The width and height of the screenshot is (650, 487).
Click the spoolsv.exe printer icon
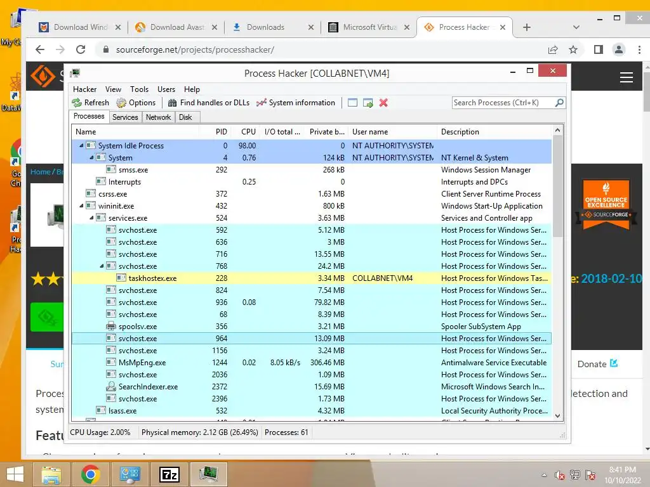[x=111, y=327]
